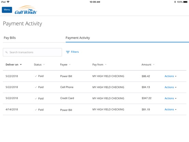
Task: Tap the 10:09 AM clock
Action: tap(95, 2)
